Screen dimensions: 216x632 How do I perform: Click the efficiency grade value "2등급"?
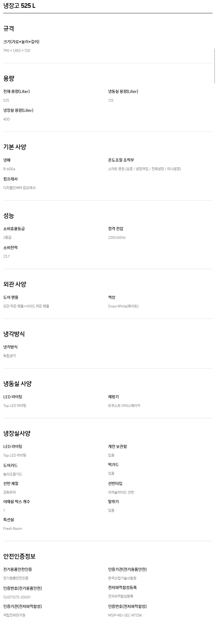7,238
